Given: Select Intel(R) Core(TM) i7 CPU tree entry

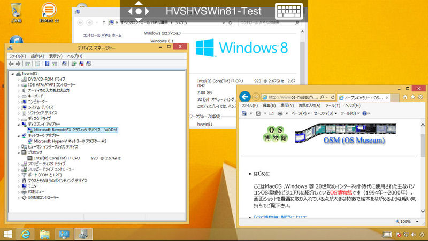Looking at the screenshot, I should (74, 158).
